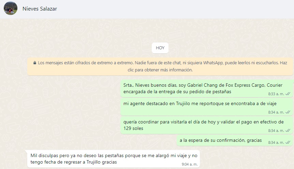Screen dimensions: 294x169
Task: Click the 9:04 a. m. timestamp
Action: [190, 164]
